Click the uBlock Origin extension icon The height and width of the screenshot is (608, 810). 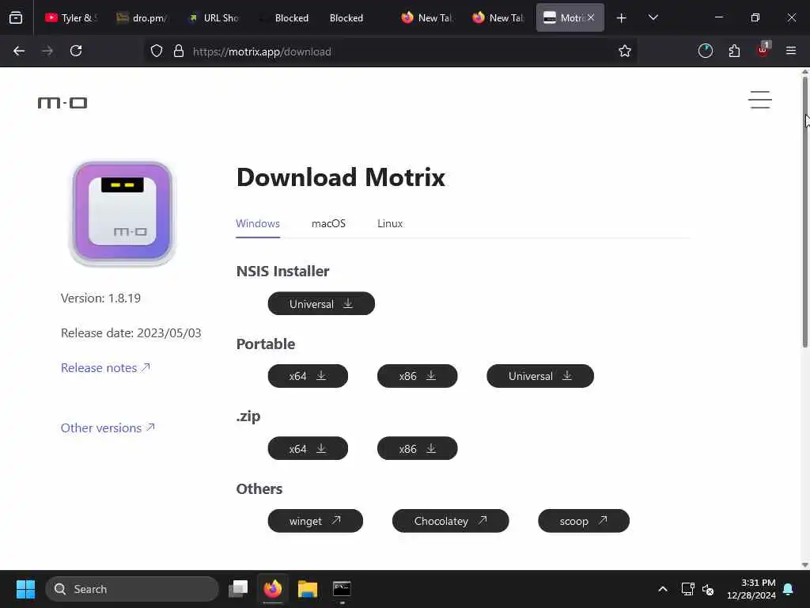[x=763, y=50]
